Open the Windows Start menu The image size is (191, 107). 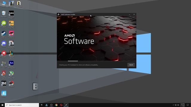tap(2, 105)
